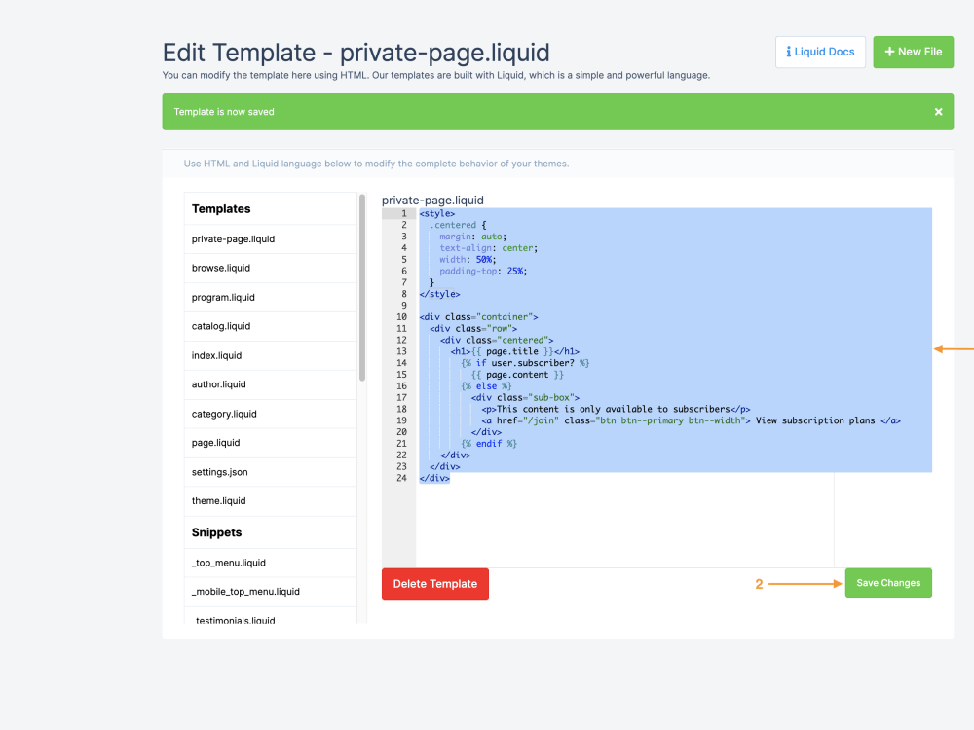Click the 'text-align: center;' code line
Viewport: 974px width, 730px height.
point(489,248)
